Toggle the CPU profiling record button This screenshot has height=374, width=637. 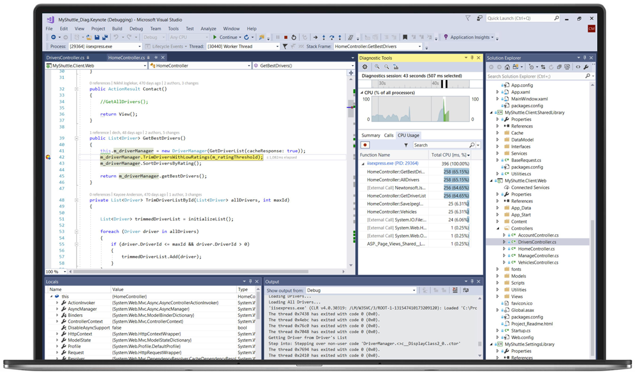[x=365, y=145]
